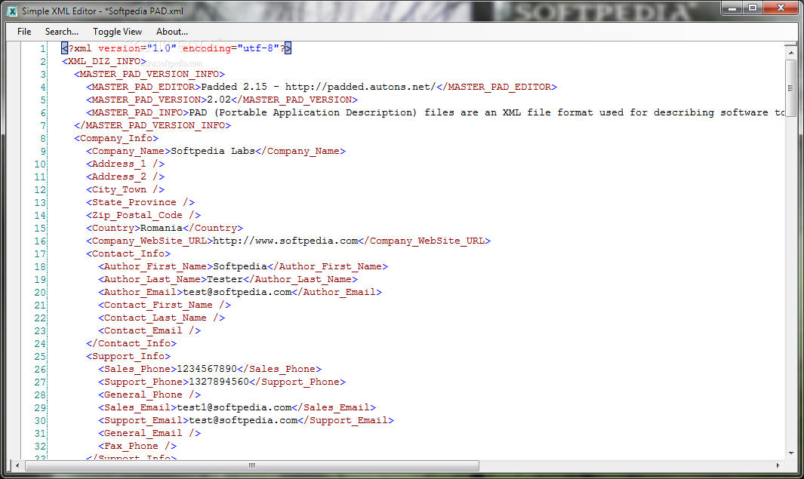Click the Contact_Last_Name empty tag
Image resolution: width=804 pixels, height=479 pixels.
[162, 317]
